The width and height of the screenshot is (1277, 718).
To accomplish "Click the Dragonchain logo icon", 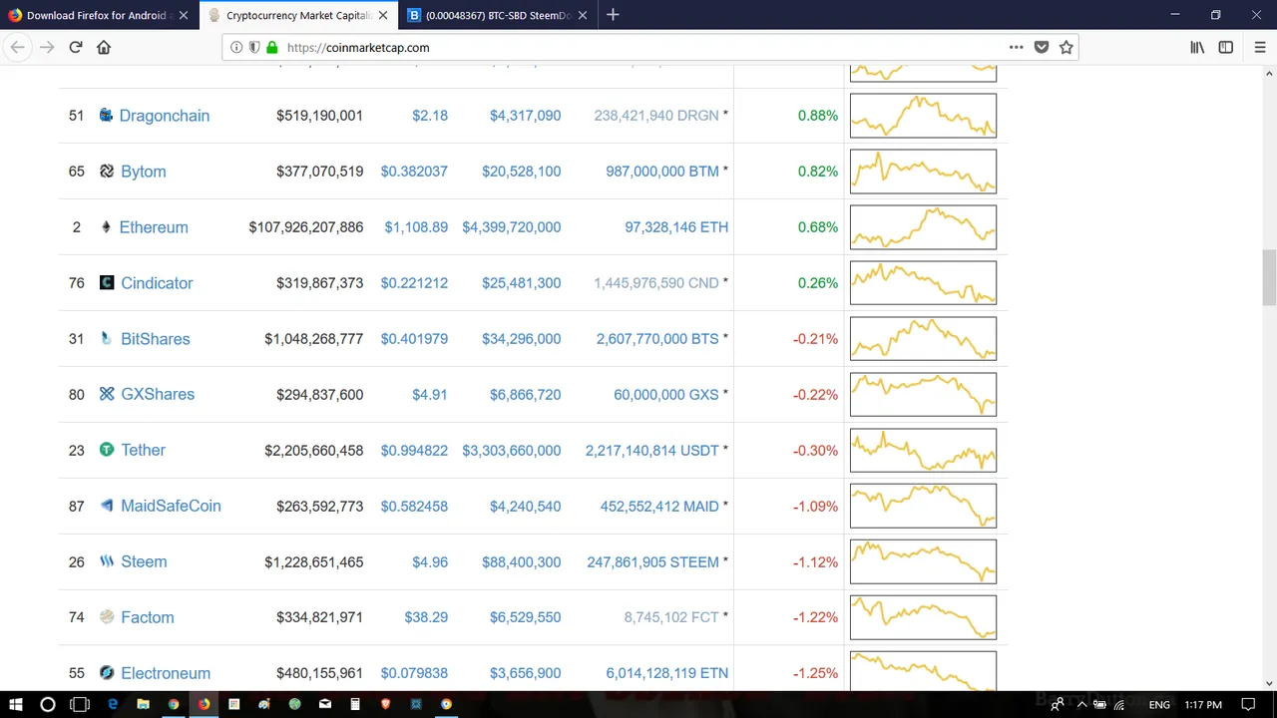I will pyautogui.click(x=106, y=116).
